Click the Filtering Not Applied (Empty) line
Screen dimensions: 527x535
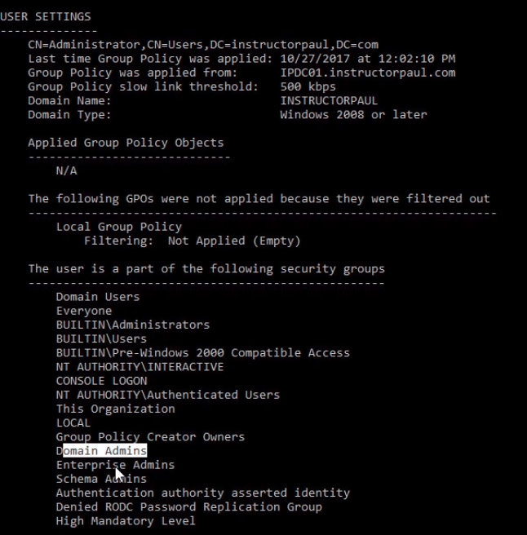pyautogui.click(x=193, y=241)
